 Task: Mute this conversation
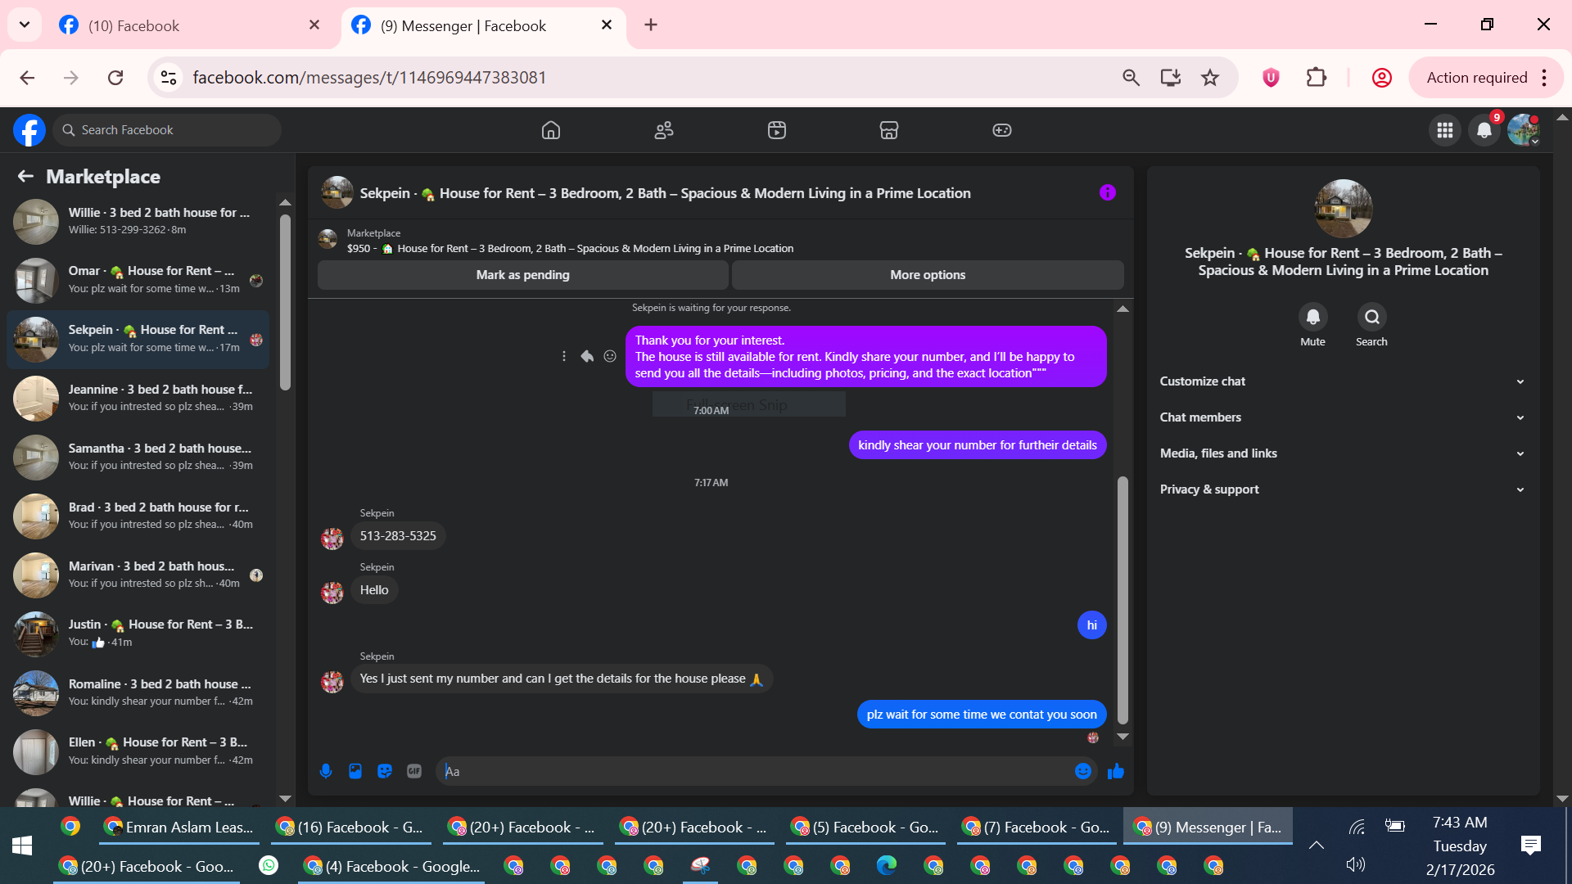[x=1312, y=318]
